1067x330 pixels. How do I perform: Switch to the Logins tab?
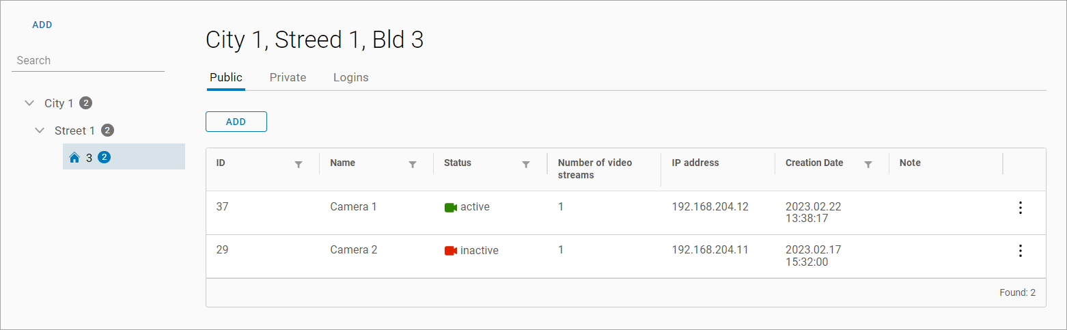click(350, 77)
